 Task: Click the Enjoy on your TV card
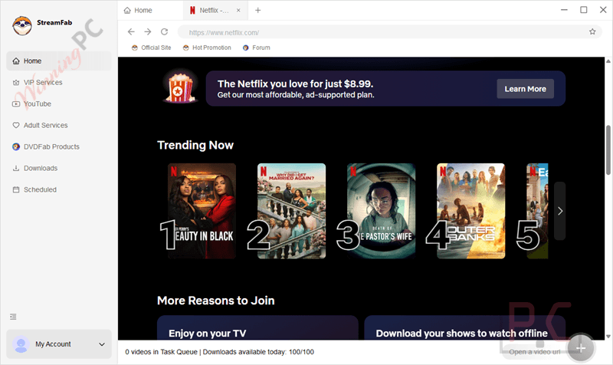pyautogui.click(x=257, y=328)
